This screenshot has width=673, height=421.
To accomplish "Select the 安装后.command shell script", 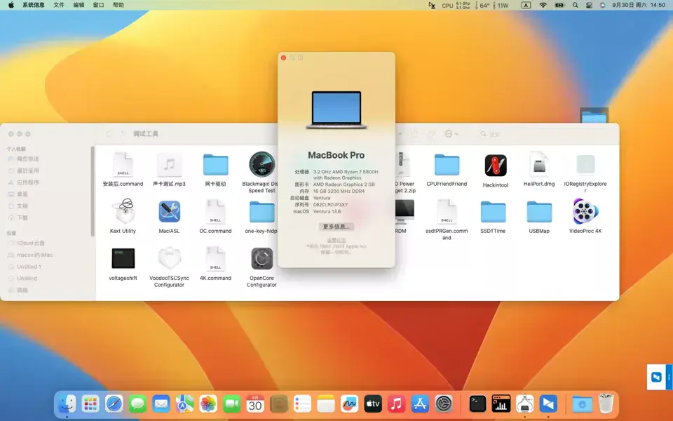I will pyautogui.click(x=123, y=164).
